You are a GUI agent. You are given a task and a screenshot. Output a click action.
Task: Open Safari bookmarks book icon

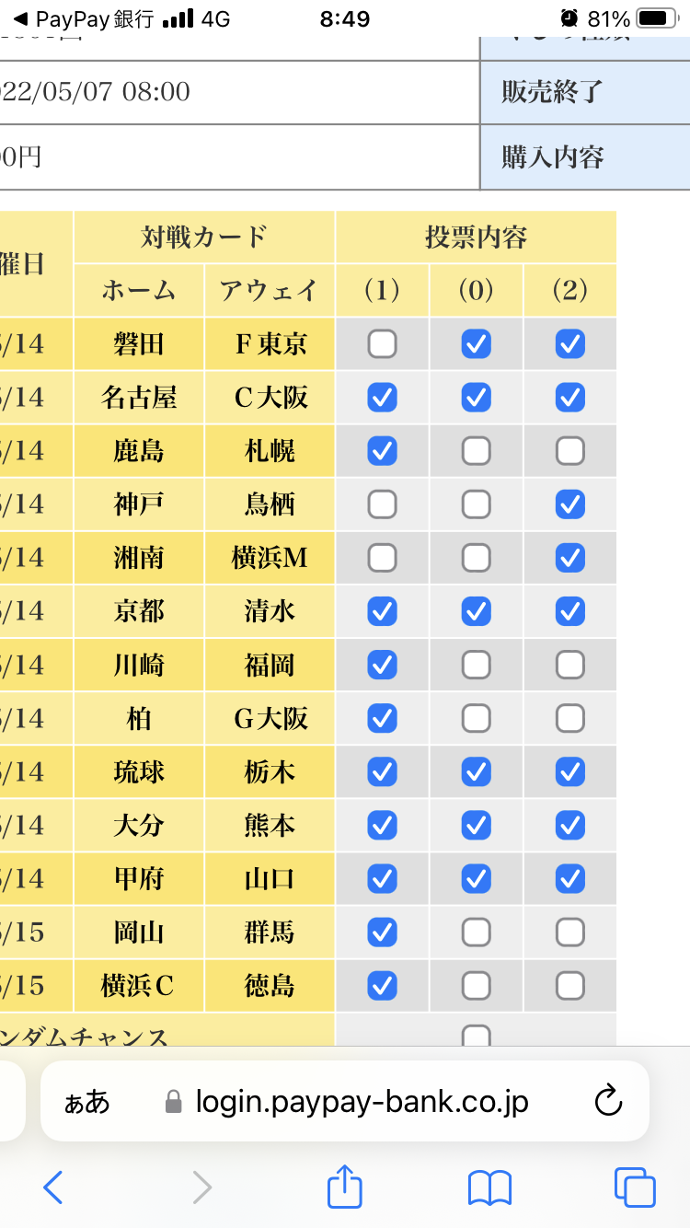pyautogui.click(x=489, y=1187)
